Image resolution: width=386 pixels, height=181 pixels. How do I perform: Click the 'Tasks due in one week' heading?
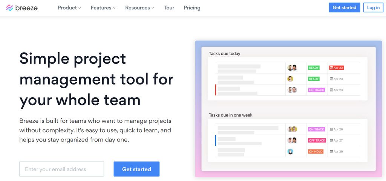[x=231, y=115]
